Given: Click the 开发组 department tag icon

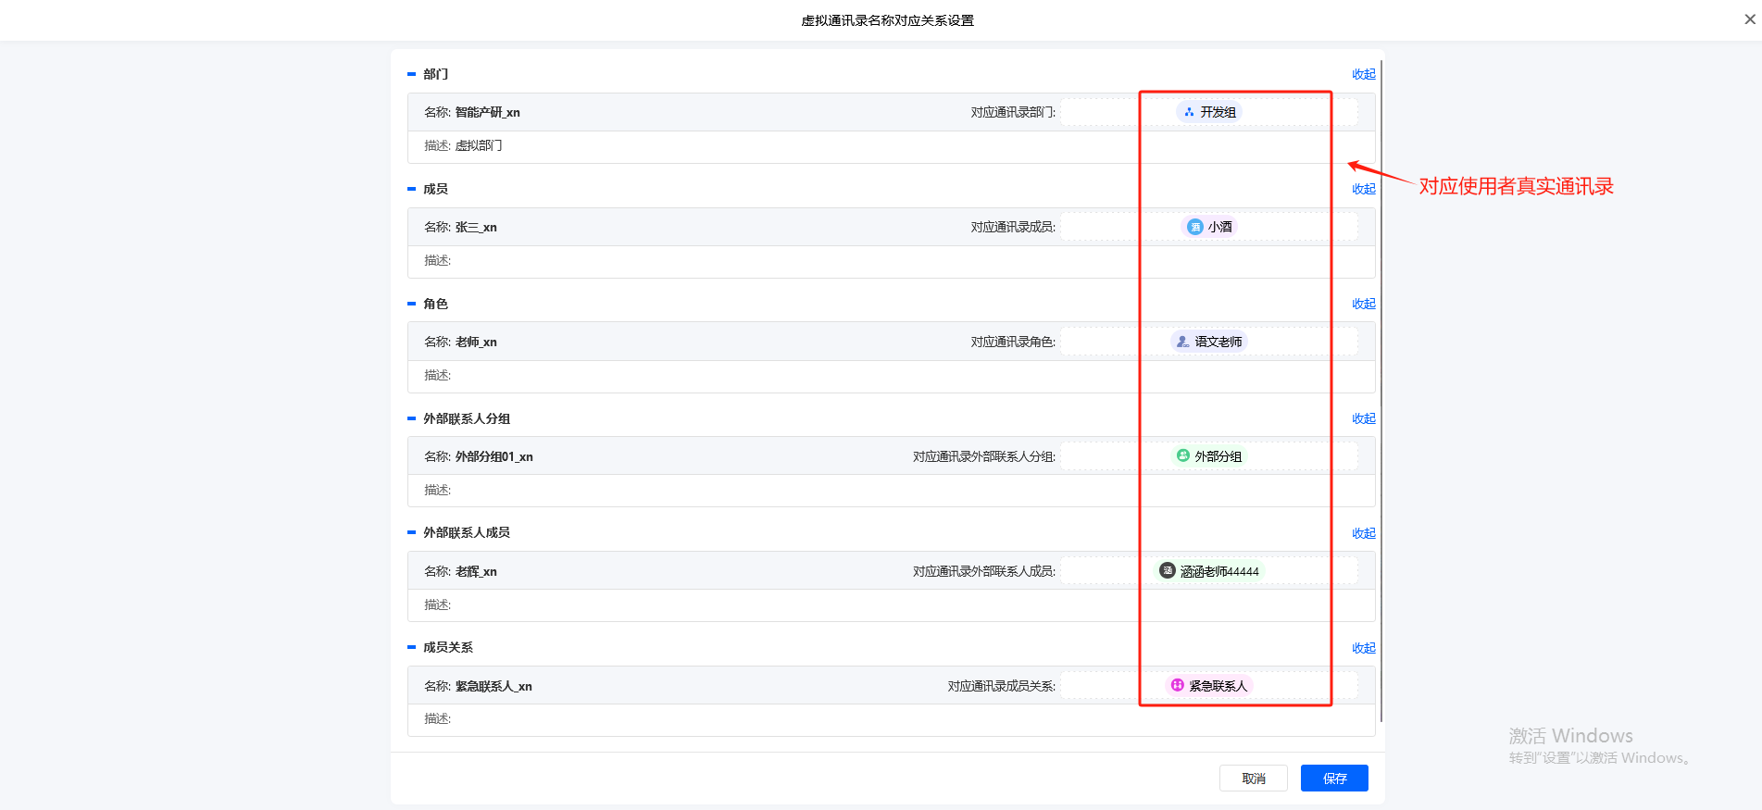Looking at the screenshot, I should [1189, 112].
